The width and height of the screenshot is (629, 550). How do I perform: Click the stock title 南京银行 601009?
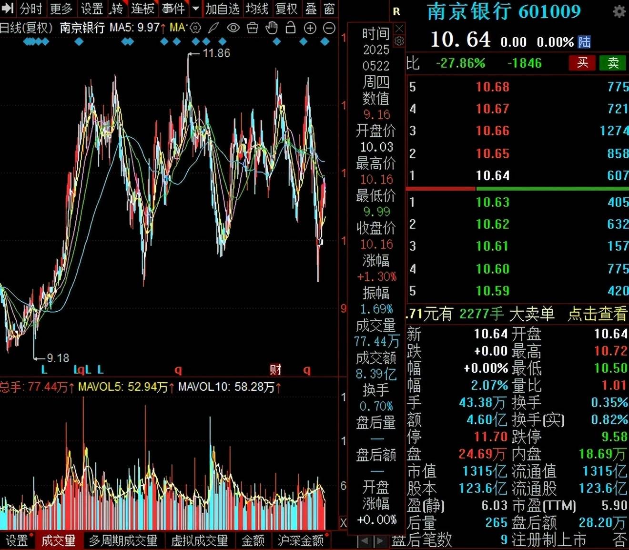click(x=504, y=11)
